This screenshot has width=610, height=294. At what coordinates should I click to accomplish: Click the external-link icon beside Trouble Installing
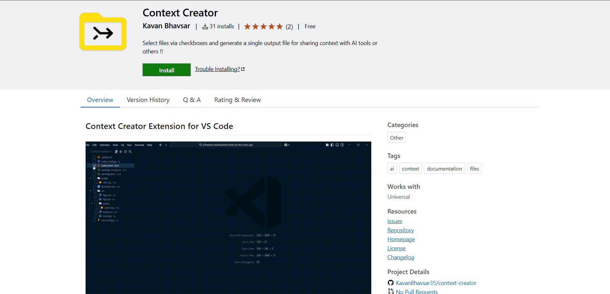click(243, 69)
